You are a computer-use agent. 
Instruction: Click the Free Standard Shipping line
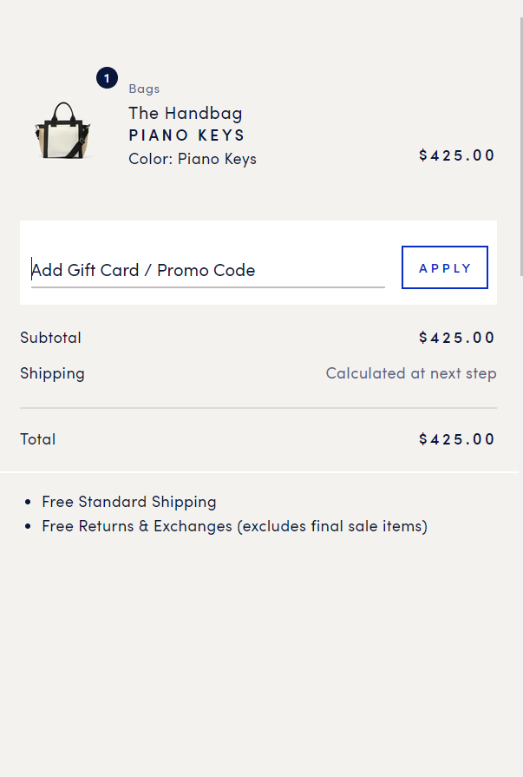coord(129,502)
